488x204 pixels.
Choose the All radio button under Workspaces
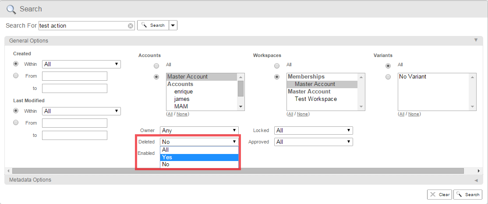click(x=276, y=66)
